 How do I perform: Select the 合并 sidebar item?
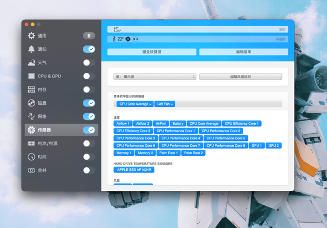tap(61, 170)
